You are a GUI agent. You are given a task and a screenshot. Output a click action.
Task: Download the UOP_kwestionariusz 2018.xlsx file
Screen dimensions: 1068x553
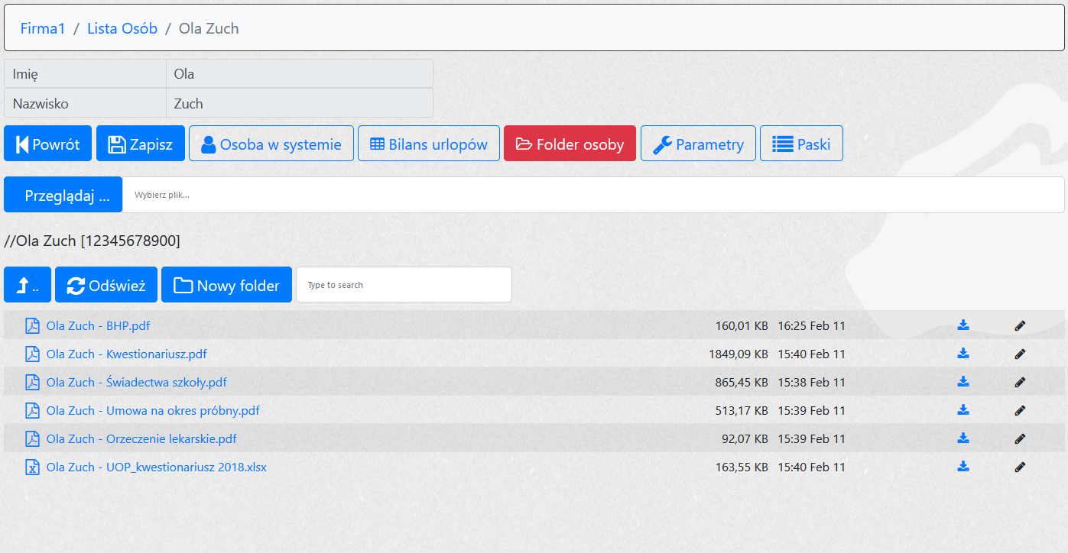tap(963, 467)
